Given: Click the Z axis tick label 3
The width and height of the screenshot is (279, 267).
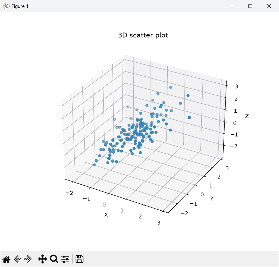Looking at the screenshot, I should (236, 87).
